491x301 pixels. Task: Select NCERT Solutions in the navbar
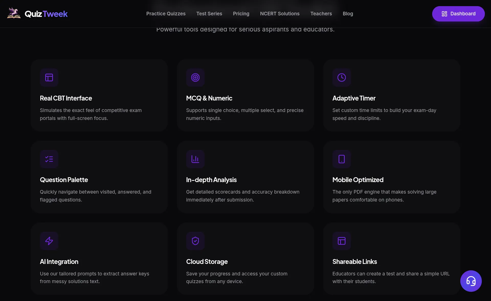(x=280, y=14)
